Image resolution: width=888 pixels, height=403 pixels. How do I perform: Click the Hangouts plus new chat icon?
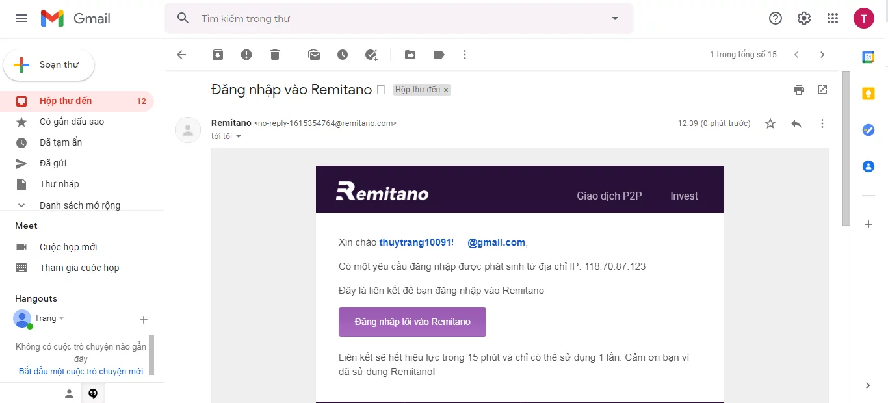(x=144, y=320)
